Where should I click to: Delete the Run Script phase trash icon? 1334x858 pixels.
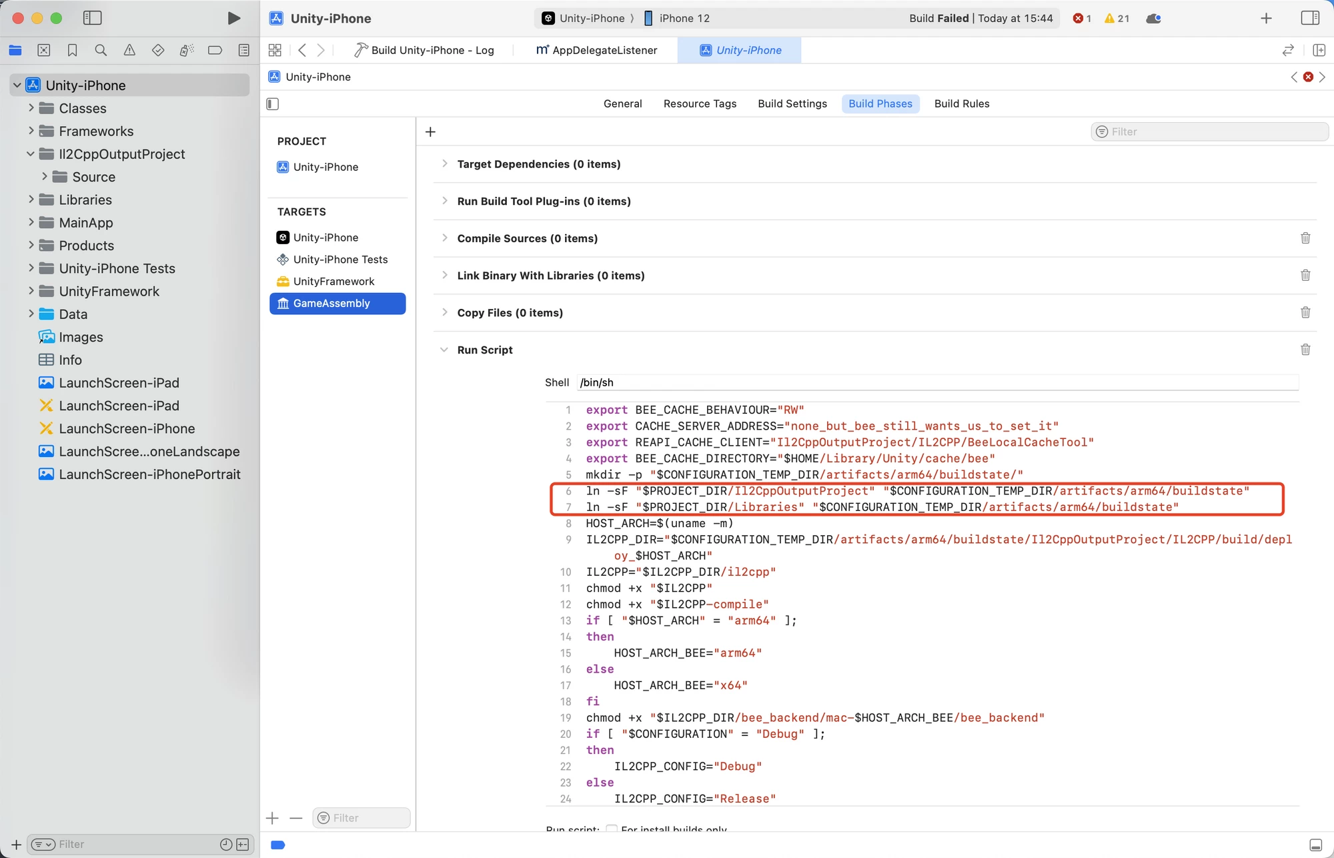pos(1305,350)
